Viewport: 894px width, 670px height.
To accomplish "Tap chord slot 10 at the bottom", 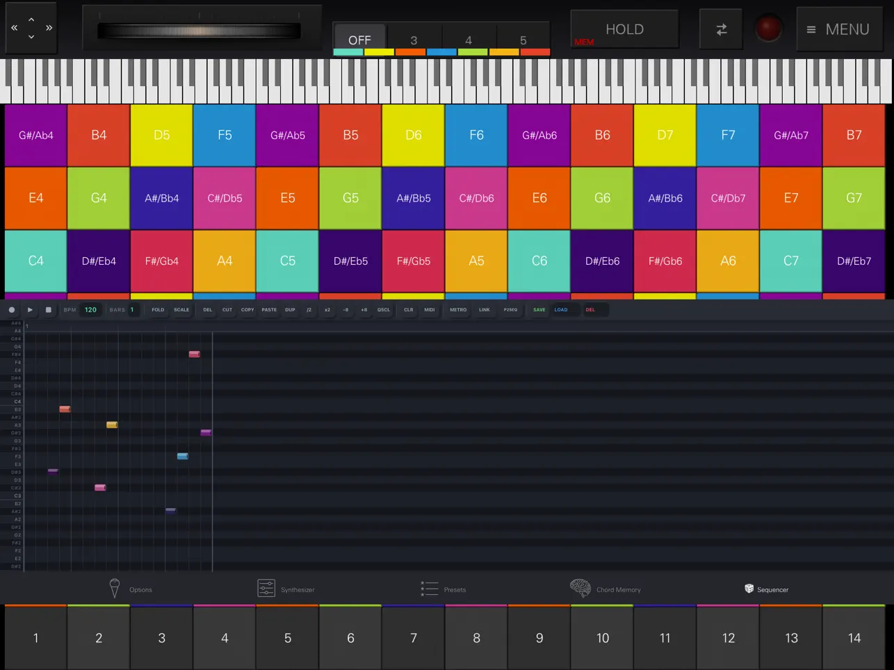I will (602, 637).
